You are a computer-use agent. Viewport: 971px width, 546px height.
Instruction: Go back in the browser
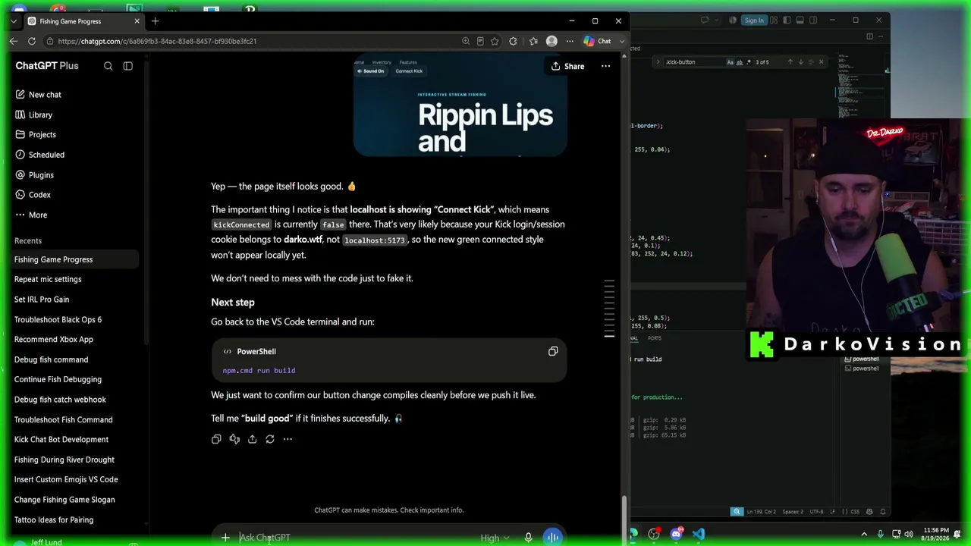14,41
